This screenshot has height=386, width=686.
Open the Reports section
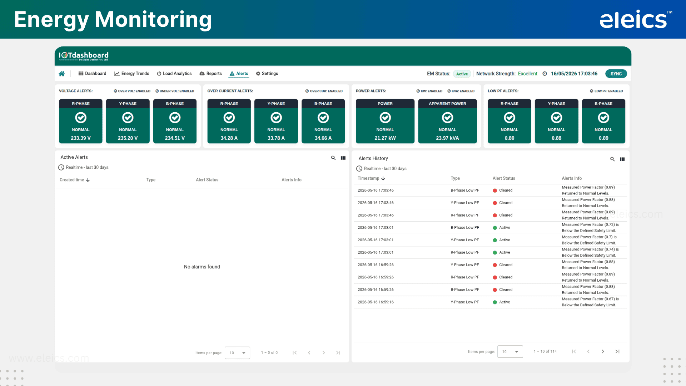tap(210, 74)
